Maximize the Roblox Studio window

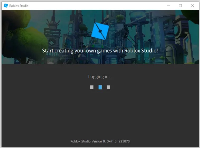[180, 6]
